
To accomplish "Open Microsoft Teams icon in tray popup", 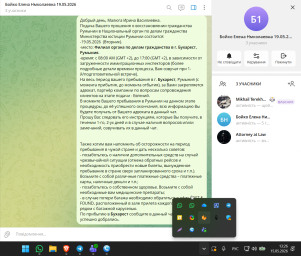I will pos(204,229).
